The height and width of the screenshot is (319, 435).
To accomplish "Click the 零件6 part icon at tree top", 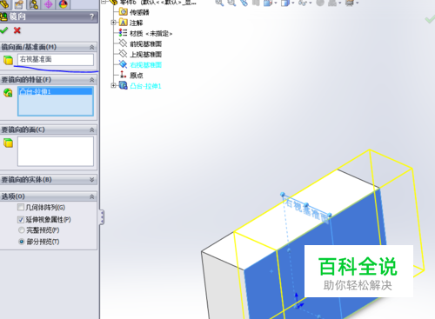I will 114,2.
